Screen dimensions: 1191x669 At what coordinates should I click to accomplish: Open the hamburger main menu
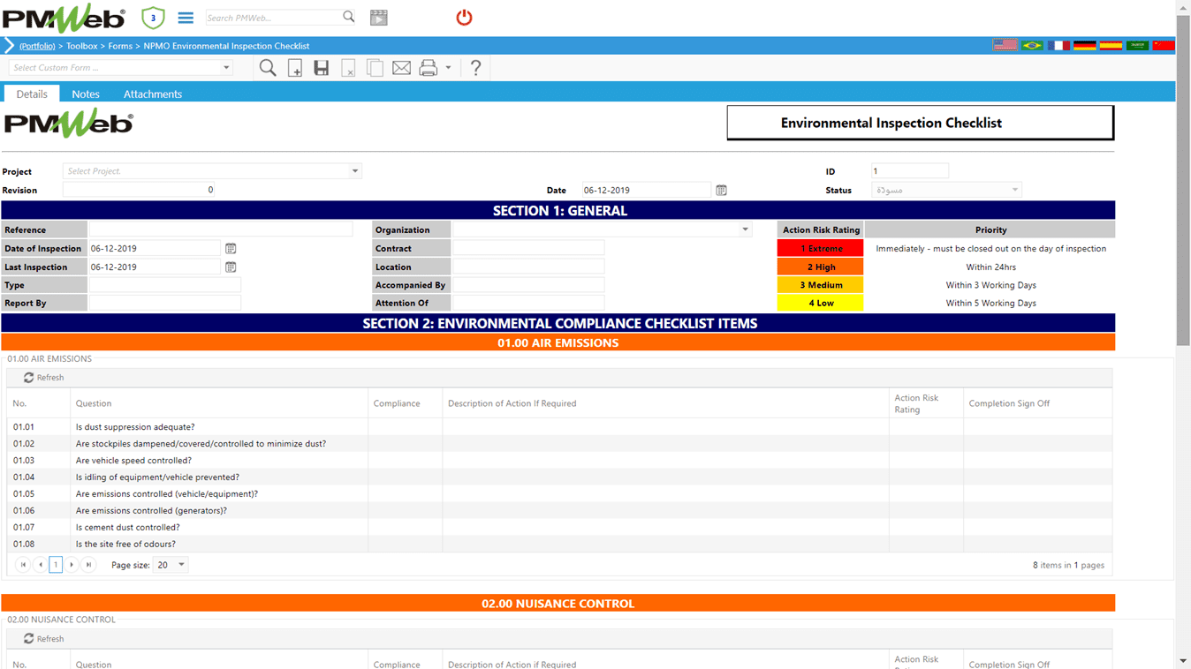coord(186,18)
